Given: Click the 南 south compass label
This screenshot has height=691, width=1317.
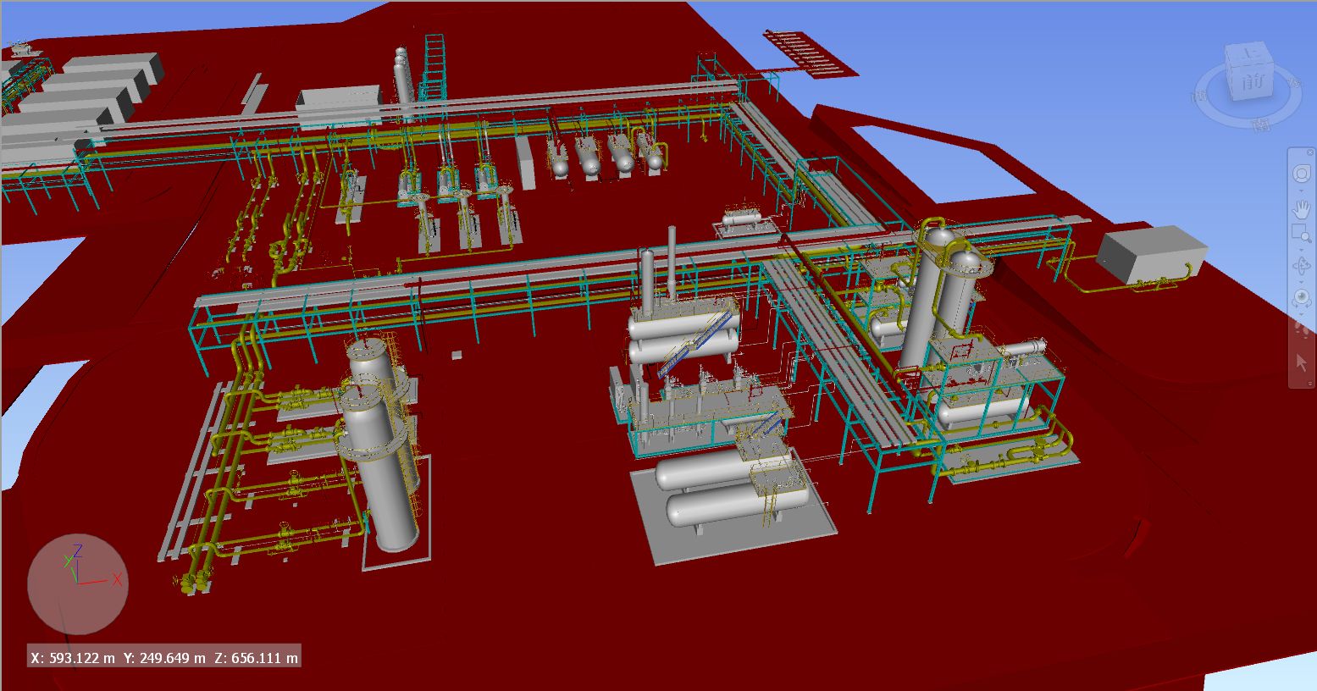Looking at the screenshot, I should [x=1262, y=124].
